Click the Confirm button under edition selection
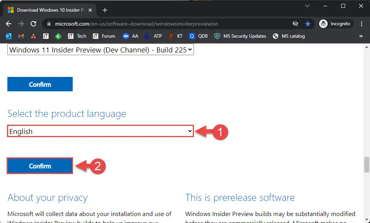This screenshot has width=370, height=223. coord(40,84)
